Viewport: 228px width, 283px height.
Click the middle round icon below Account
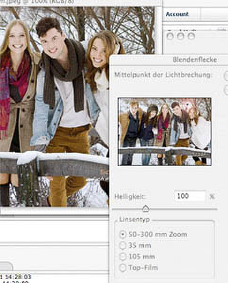coord(180,36)
